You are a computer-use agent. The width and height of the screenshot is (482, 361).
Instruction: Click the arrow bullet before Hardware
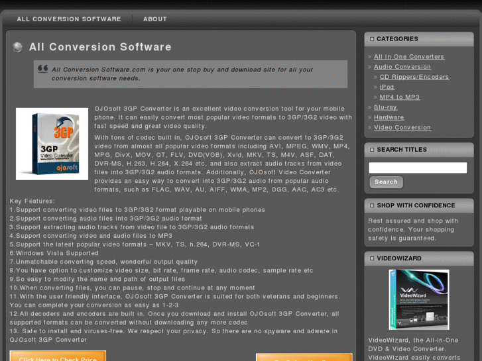coord(370,118)
